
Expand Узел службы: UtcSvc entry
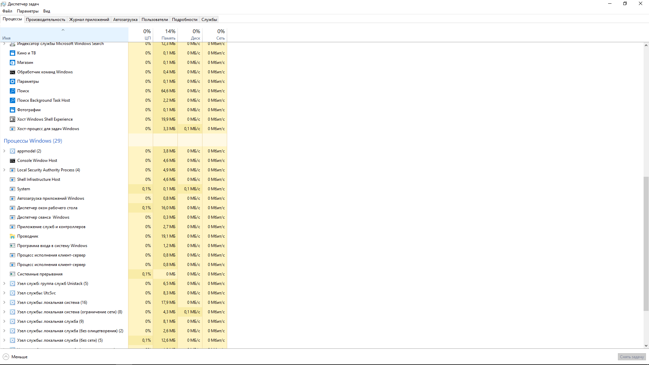4,293
